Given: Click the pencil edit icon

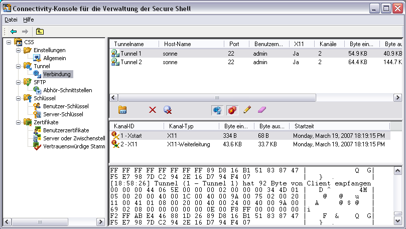Looking at the screenshot, I should tap(247, 110).
